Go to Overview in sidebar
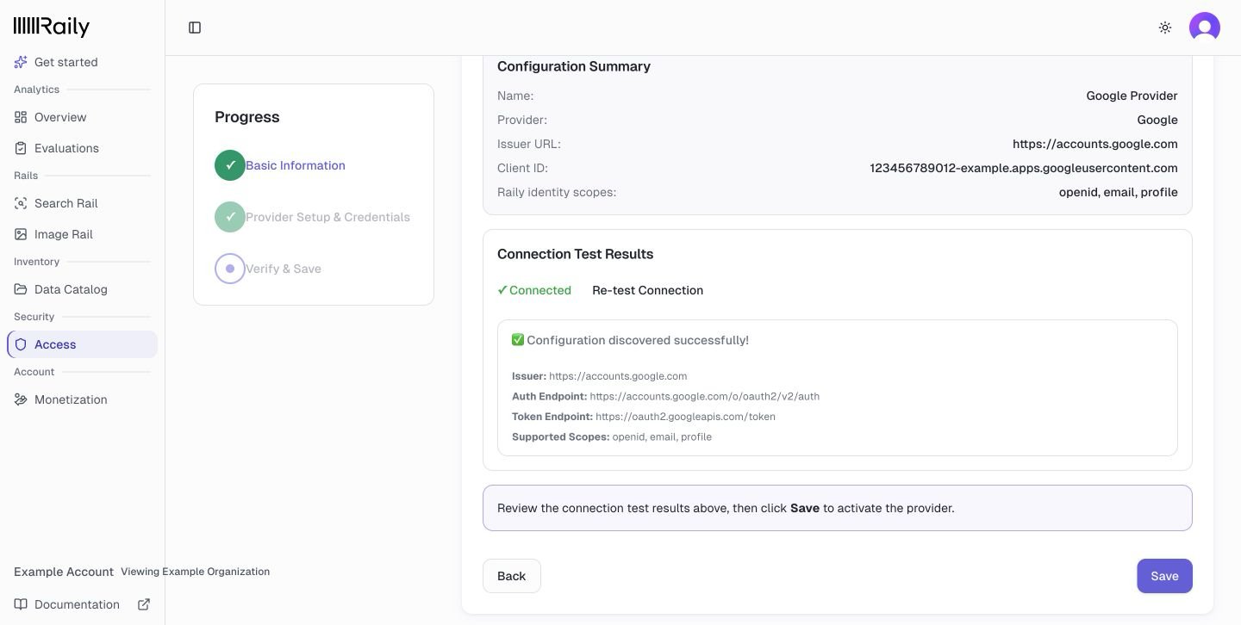The height and width of the screenshot is (625, 1241). click(x=82, y=117)
